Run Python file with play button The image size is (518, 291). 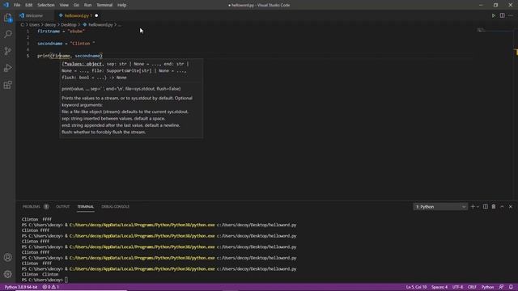coord(493,15)
